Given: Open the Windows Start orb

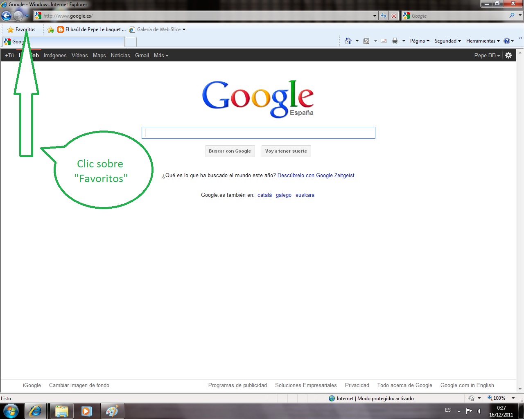Looking at the screenshot, I should coord(11,411).
